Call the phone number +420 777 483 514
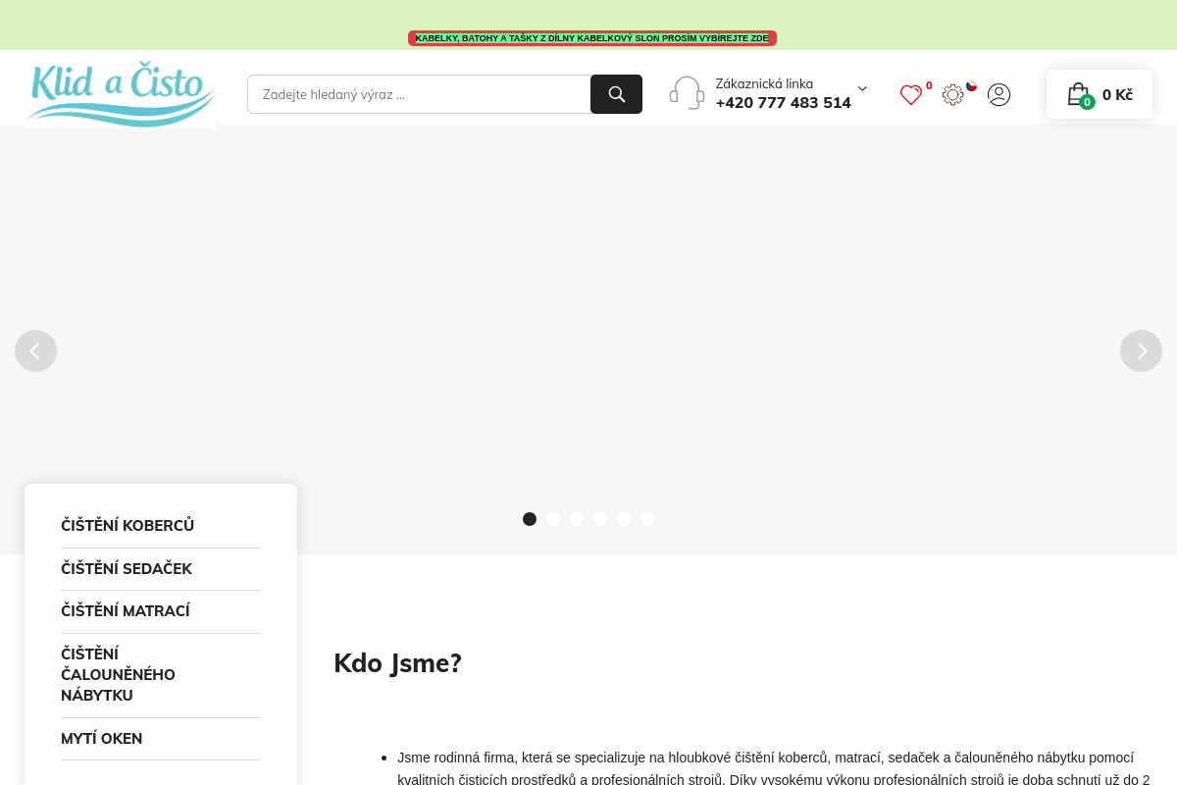The image size is (1177, 785). tap(783, 102)
